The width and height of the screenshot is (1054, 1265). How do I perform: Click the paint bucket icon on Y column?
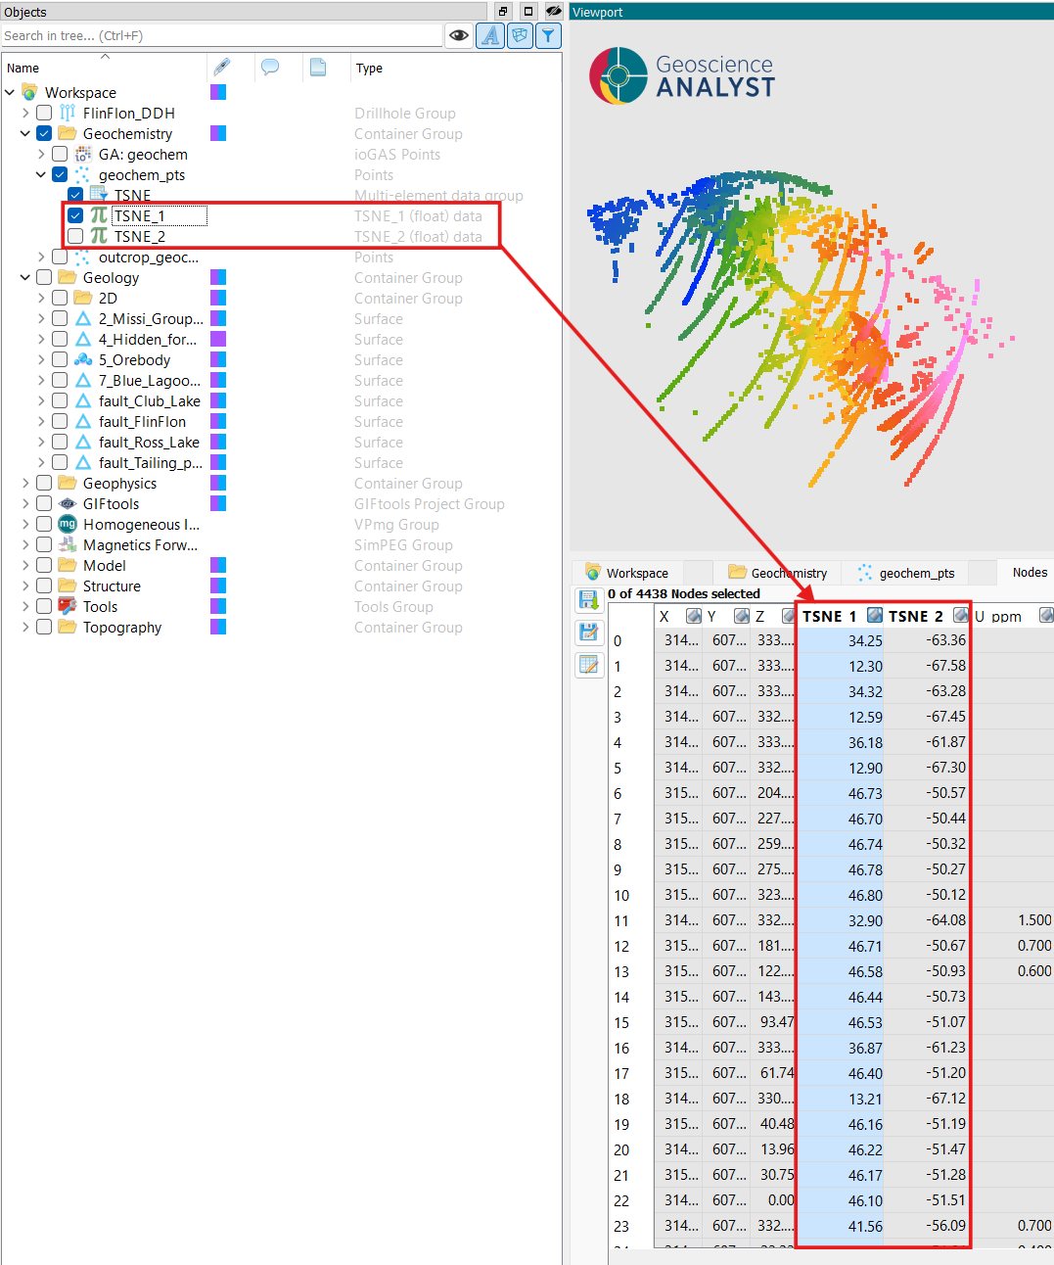click(742, 616)
